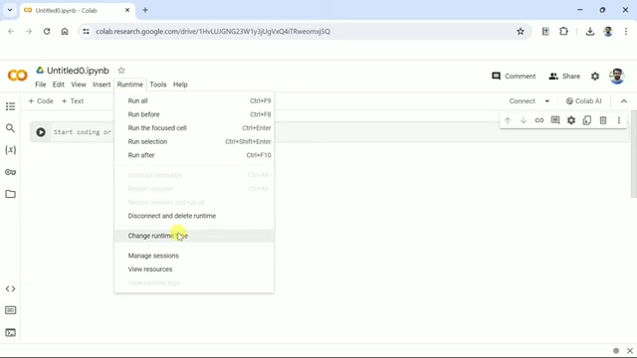
Task: Close the bottom status bar X
Action: coord(630,351)
